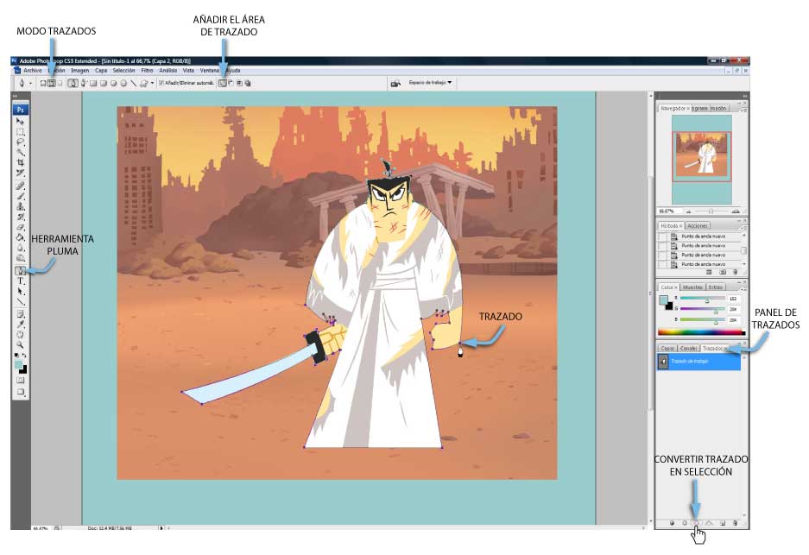Select the Eyedropper tool
809x555 pixels.
pyautogui.click(x=20, y=324)
